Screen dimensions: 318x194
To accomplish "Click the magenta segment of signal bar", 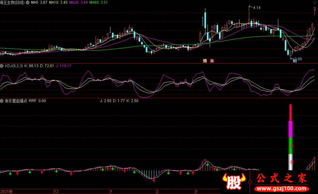I will point(291,129).
